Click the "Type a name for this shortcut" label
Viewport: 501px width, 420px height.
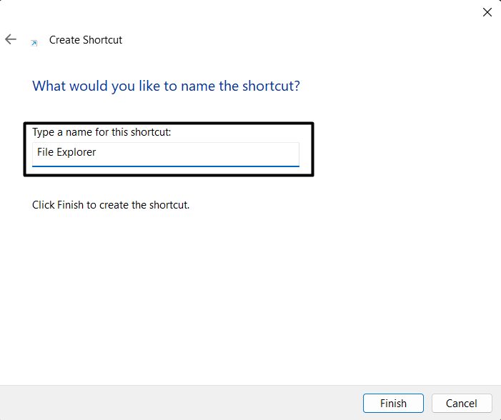click(102, 132)
